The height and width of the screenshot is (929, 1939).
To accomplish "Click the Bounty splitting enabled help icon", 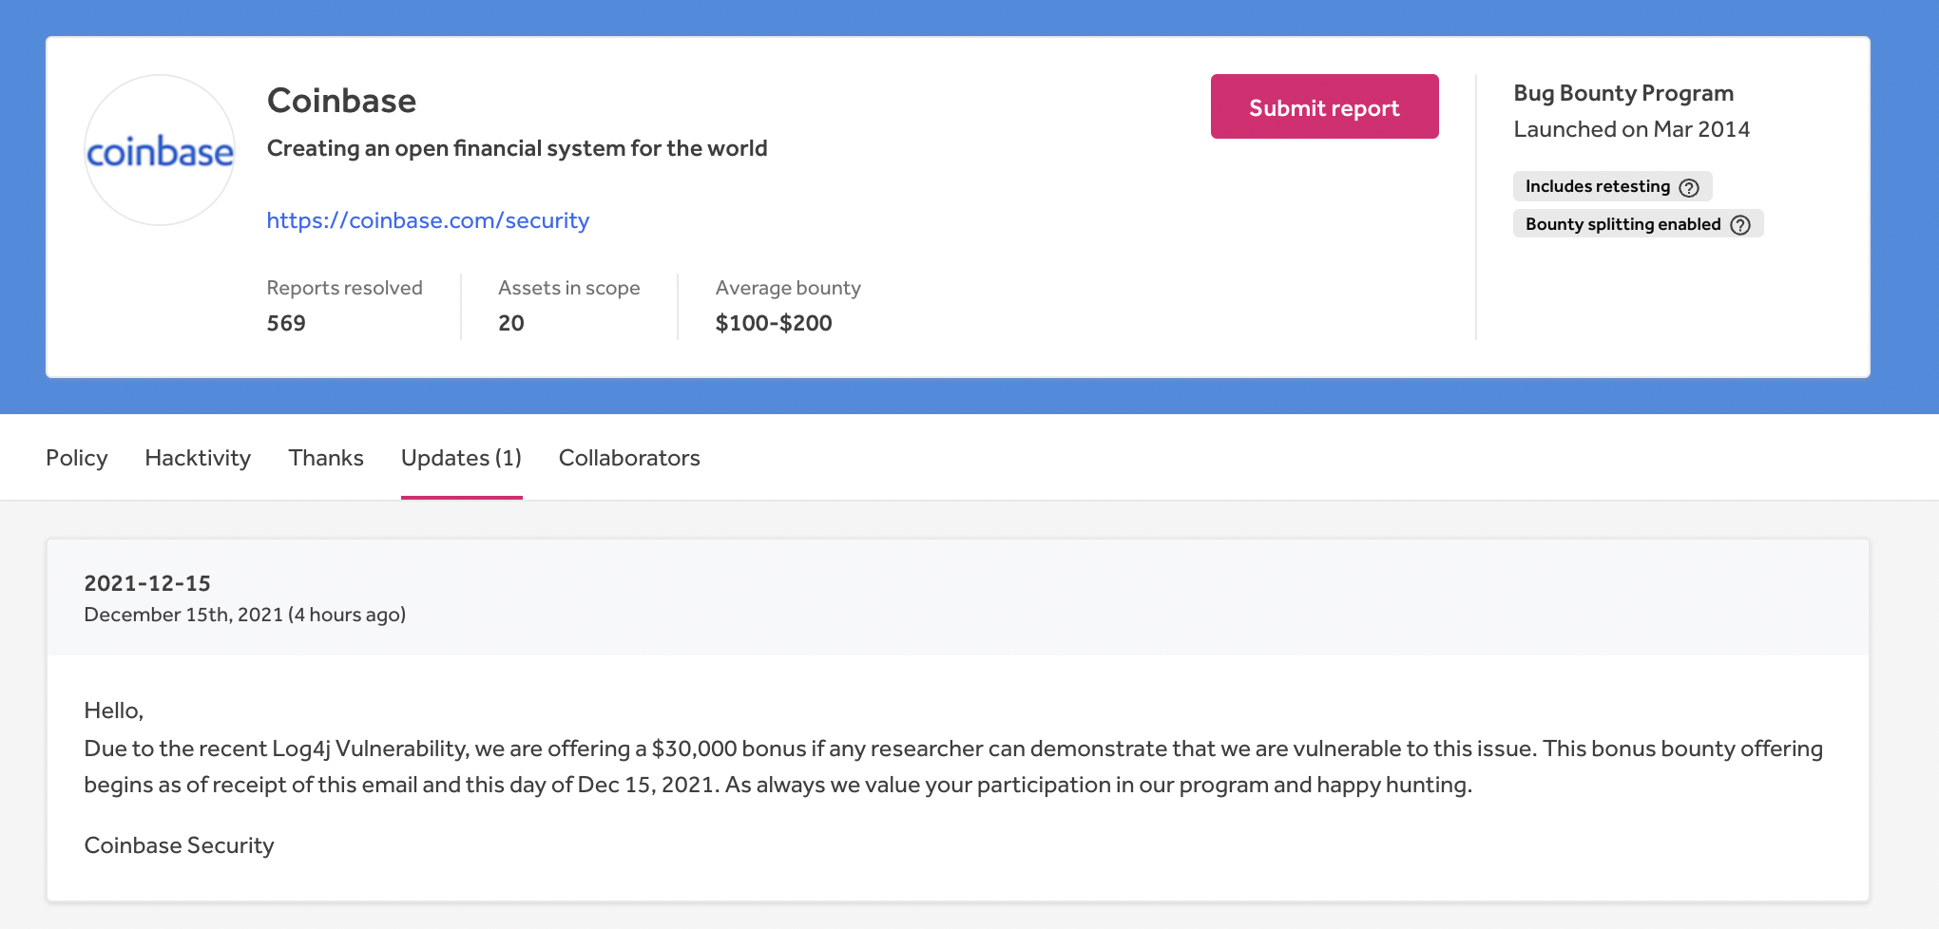I will 1741,224.
